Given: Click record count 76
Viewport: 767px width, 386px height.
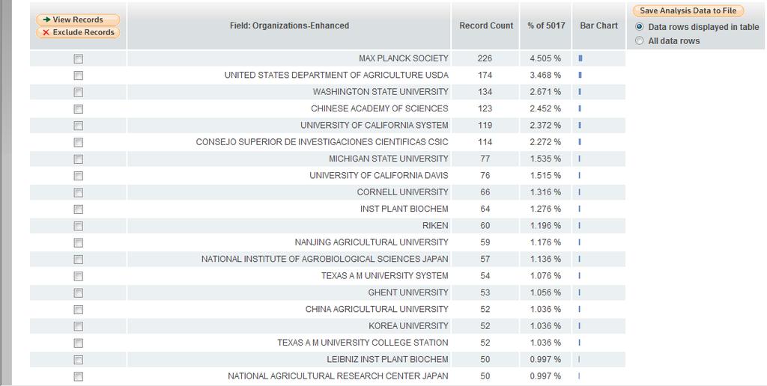Looking at the screenshot, I should [x=485, y=175].
